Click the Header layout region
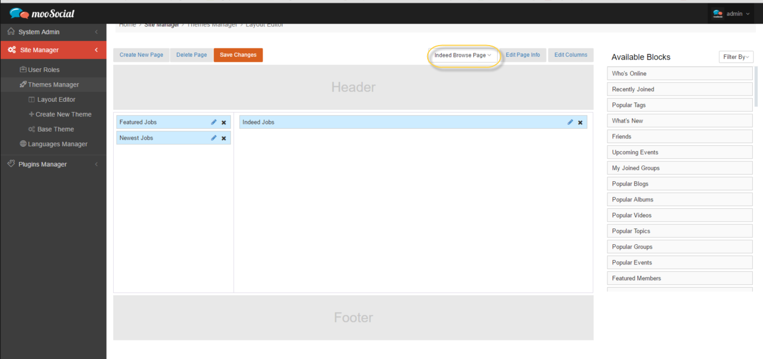The image size is (763, 359). pyautogui.click(x=353, y=87)
